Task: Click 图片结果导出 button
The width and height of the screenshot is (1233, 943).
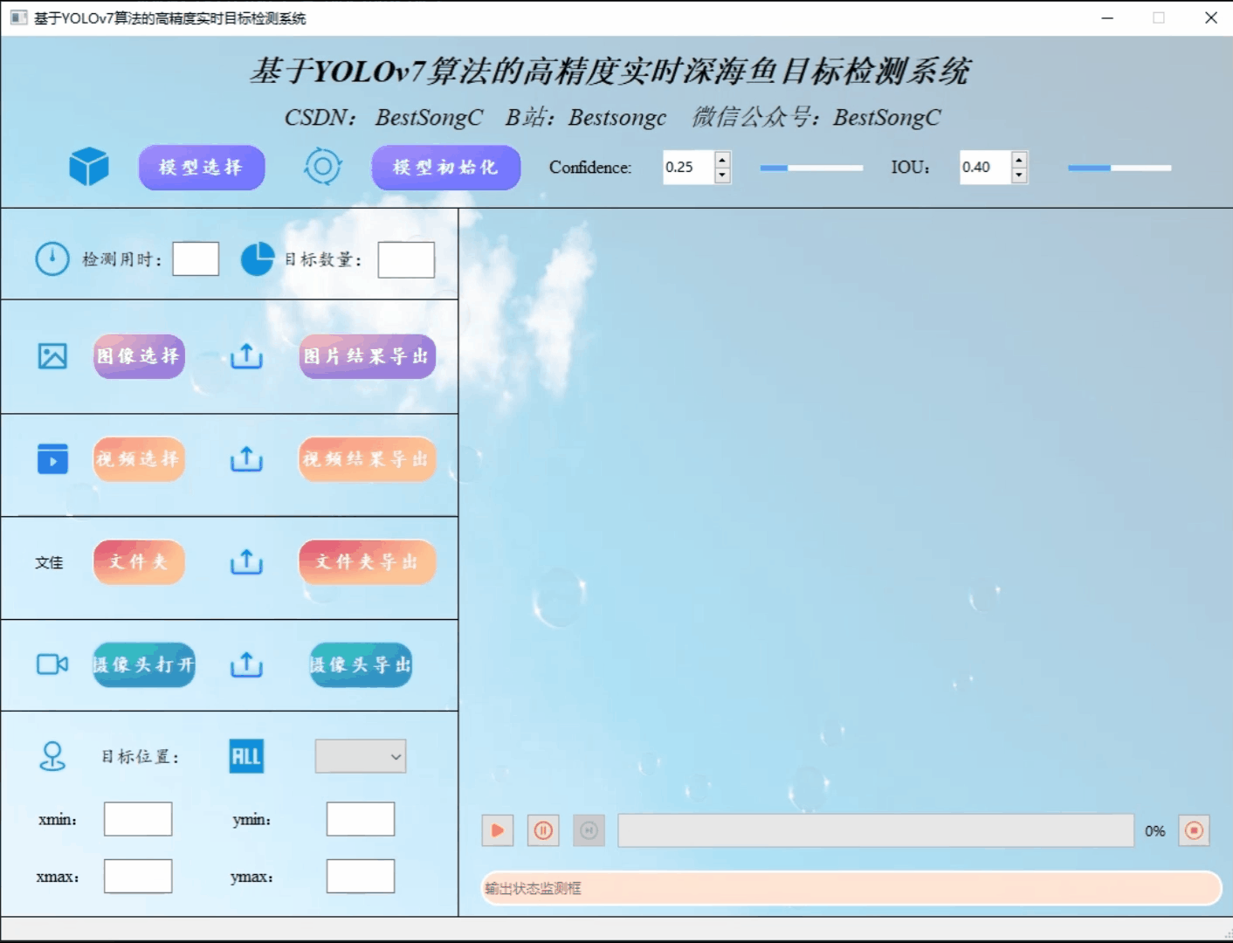Action: [368, 356]
